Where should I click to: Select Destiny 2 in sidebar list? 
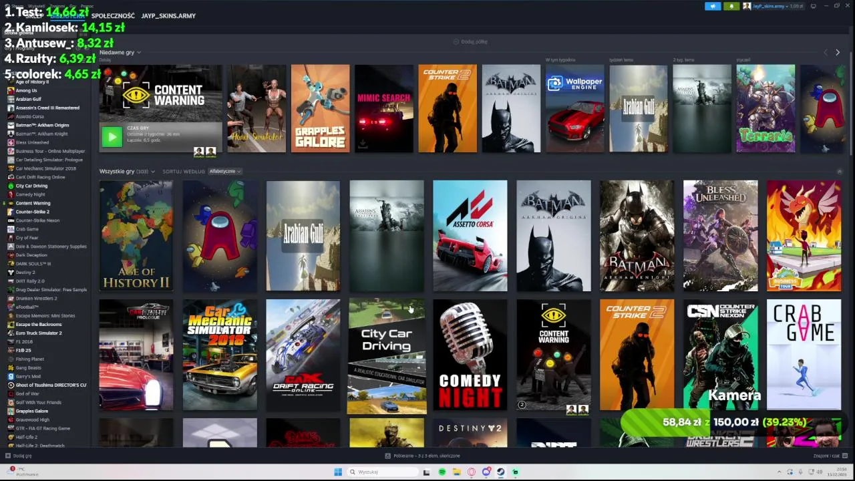25,273
